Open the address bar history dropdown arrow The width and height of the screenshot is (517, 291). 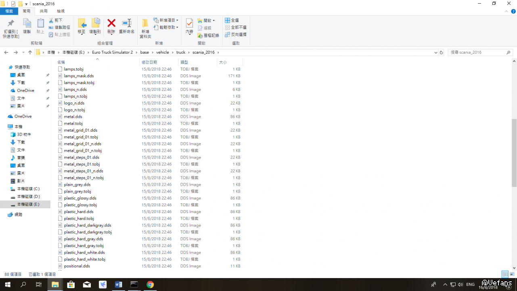435,52
